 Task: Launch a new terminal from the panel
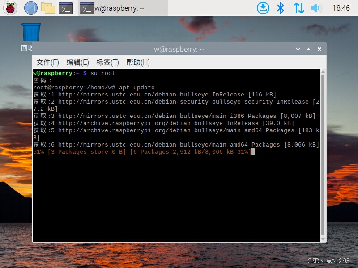tap(66, 8)
